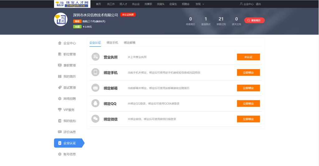The width and height of the screenshot is (319, 166).
Task: Open 首页 in the top navigation
Action: pos(98,4)
